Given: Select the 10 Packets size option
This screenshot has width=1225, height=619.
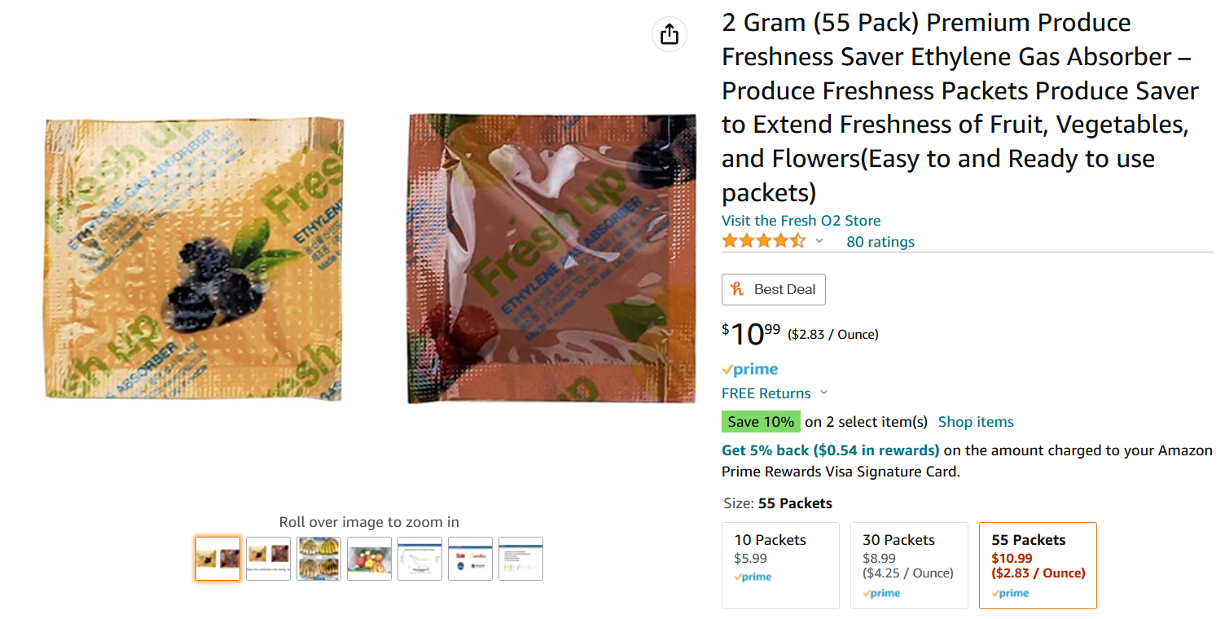Looking at the screenshot, I should (780, 565).
